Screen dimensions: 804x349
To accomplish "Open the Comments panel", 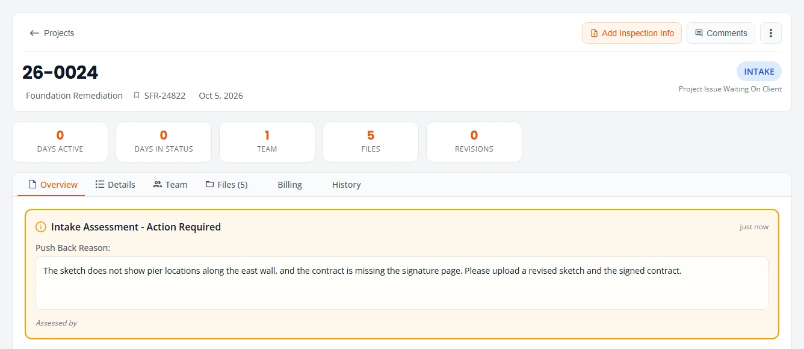I will coord(720,33).
